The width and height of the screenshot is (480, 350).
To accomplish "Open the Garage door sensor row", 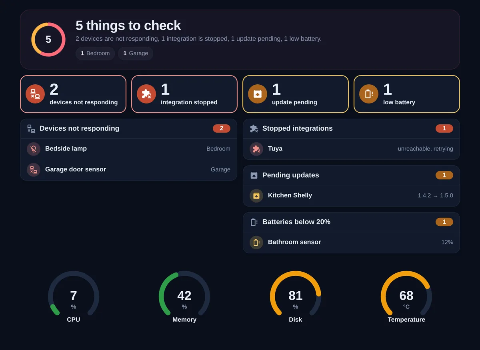I will (129, 170).
